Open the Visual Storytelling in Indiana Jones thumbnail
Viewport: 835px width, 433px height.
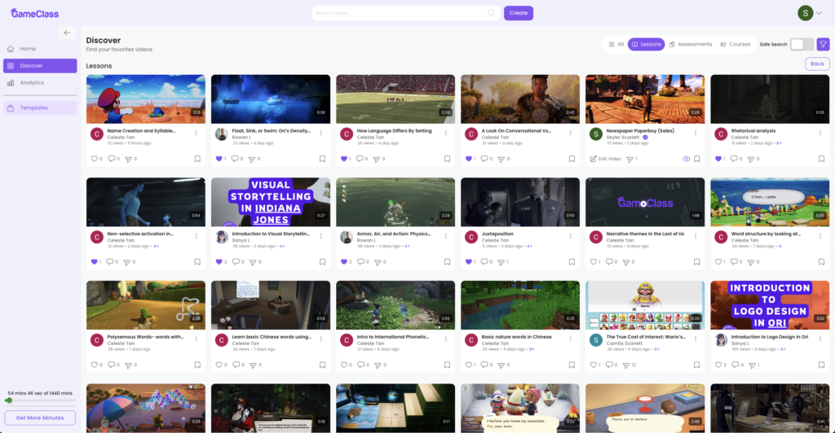(271, 203)
